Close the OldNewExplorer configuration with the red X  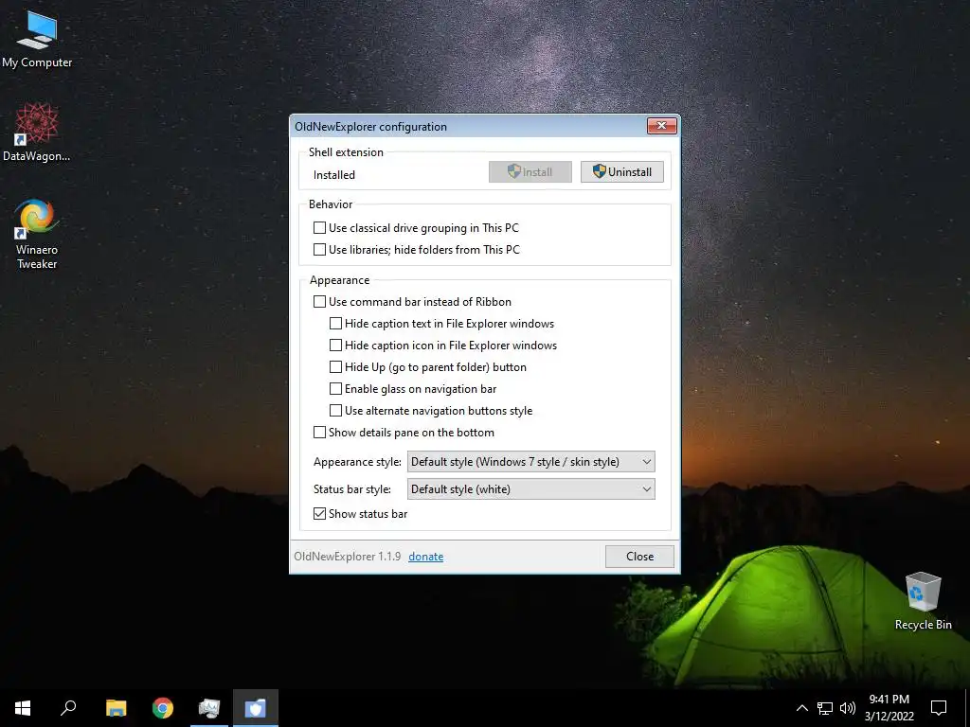[661, 126]
